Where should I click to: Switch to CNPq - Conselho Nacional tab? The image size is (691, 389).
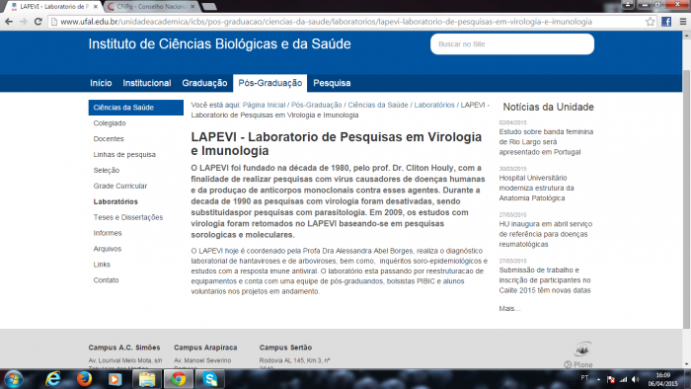tap(152, 7)
